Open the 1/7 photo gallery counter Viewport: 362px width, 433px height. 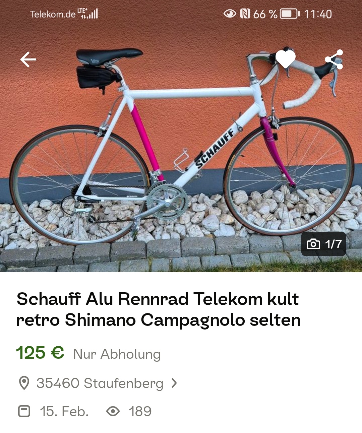[x=324, y=244]
